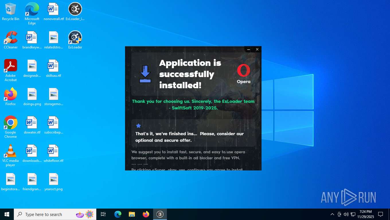Image resolution: width=390 pixels, height=220 pixels.
Task: Open Firefox from the taskbar
Action: tap(146, 214)
